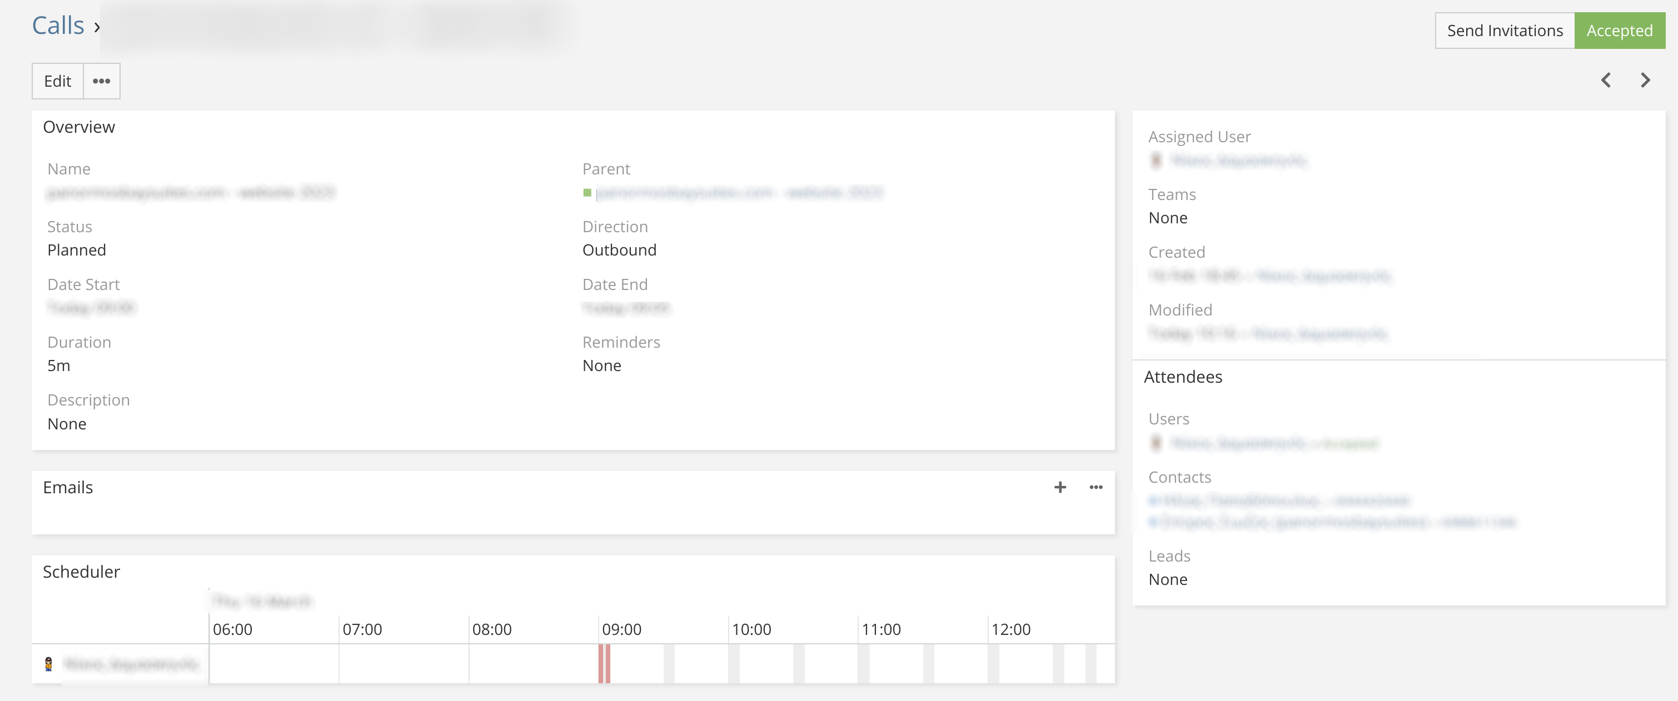
Task: Open the Emails panel three-dots menu
Action: tap(1096, 487)
